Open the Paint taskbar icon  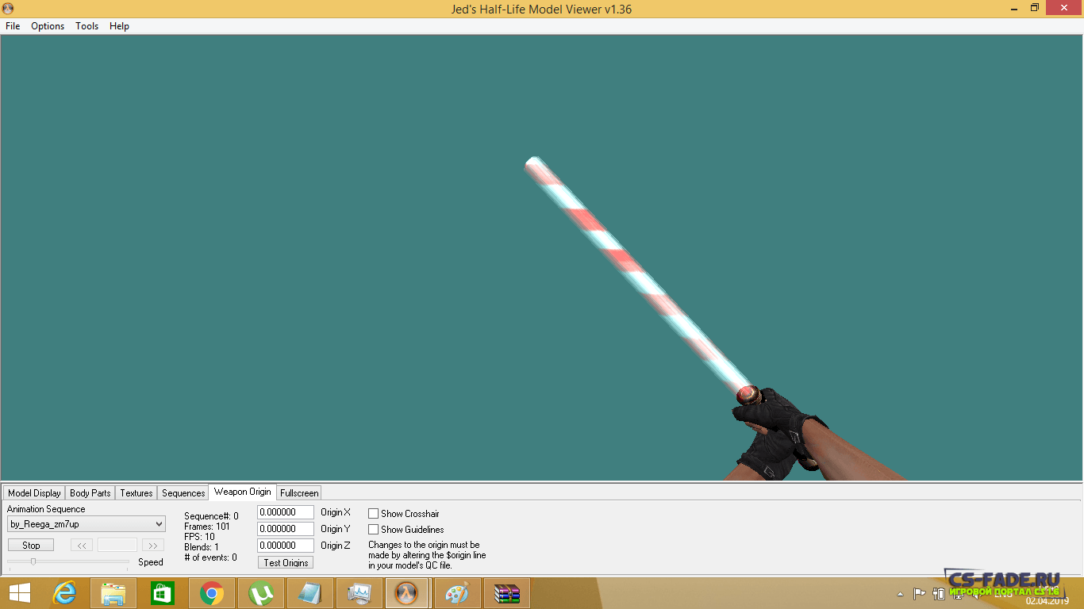pyautogui.click(x=457, y=593)
